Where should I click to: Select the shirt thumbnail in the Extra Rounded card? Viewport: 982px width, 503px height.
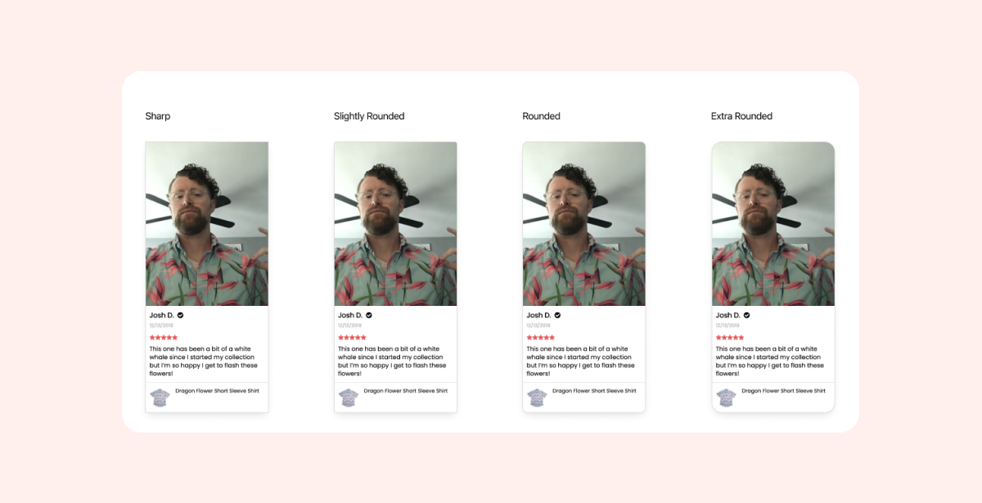[x=726, y=397]
